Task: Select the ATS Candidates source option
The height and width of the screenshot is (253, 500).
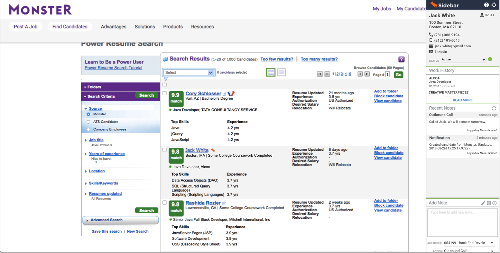Action: tap(89, 122)
